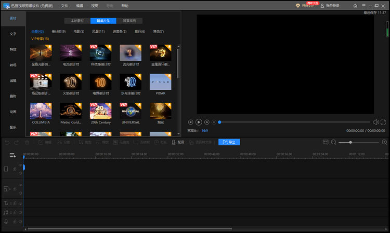The image size is (390, 233).
Task: Click the preview seek bar handle
Action: [x=219, y=122]
